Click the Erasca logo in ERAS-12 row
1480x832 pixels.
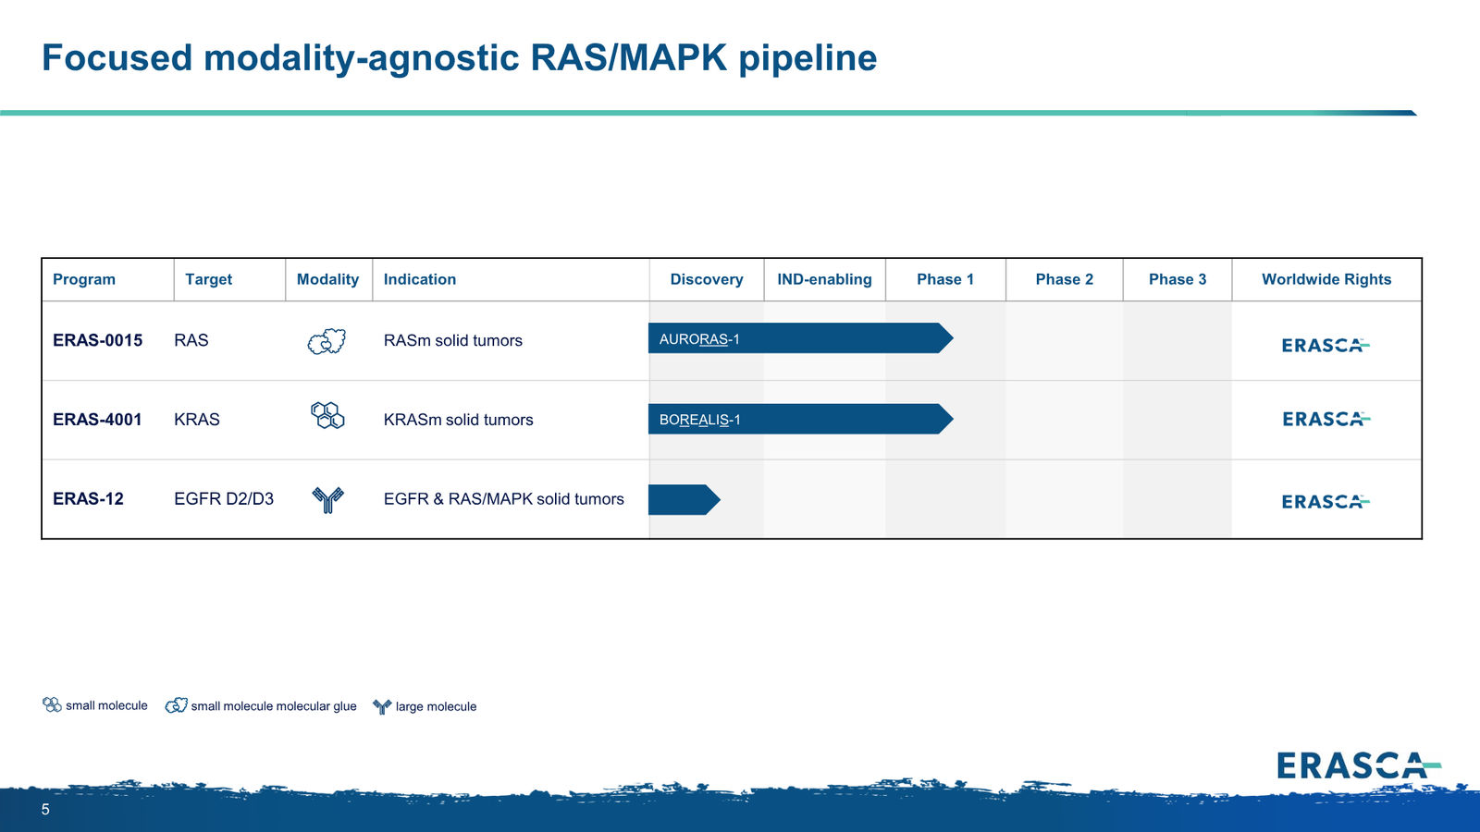click(1326, 501)
